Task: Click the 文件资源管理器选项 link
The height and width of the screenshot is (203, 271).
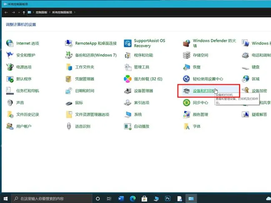Action: click(92, 114)
